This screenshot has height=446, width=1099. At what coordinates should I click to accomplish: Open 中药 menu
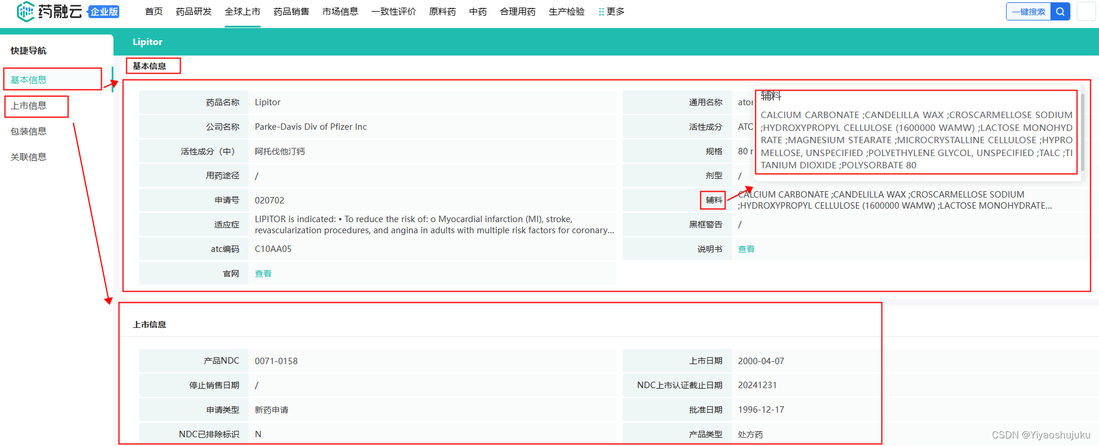(x=478, y=12)
